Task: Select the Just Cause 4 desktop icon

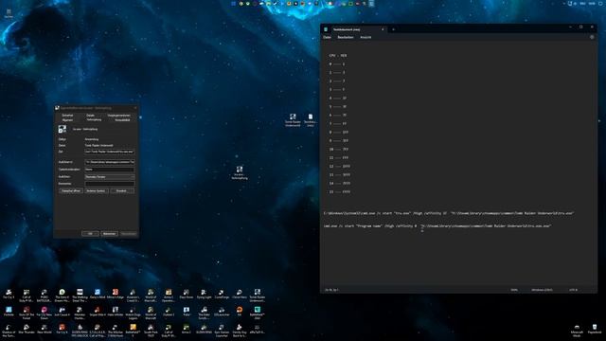Action: pos(62,312)
